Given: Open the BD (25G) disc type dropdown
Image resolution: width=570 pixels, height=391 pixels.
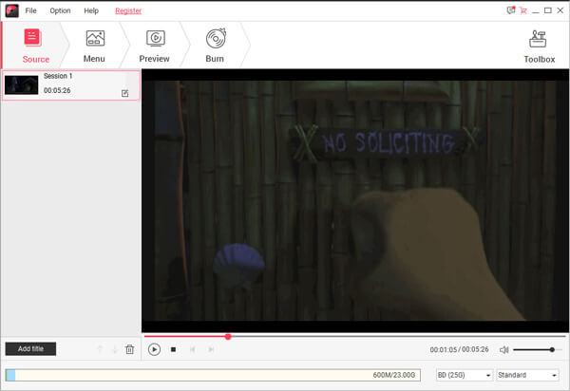Looking at the screenshot, I should point(465,375).
